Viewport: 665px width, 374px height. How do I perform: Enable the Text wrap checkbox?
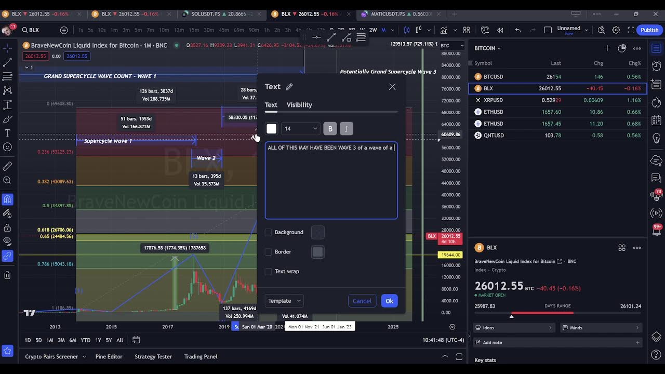tap(269, 271)
